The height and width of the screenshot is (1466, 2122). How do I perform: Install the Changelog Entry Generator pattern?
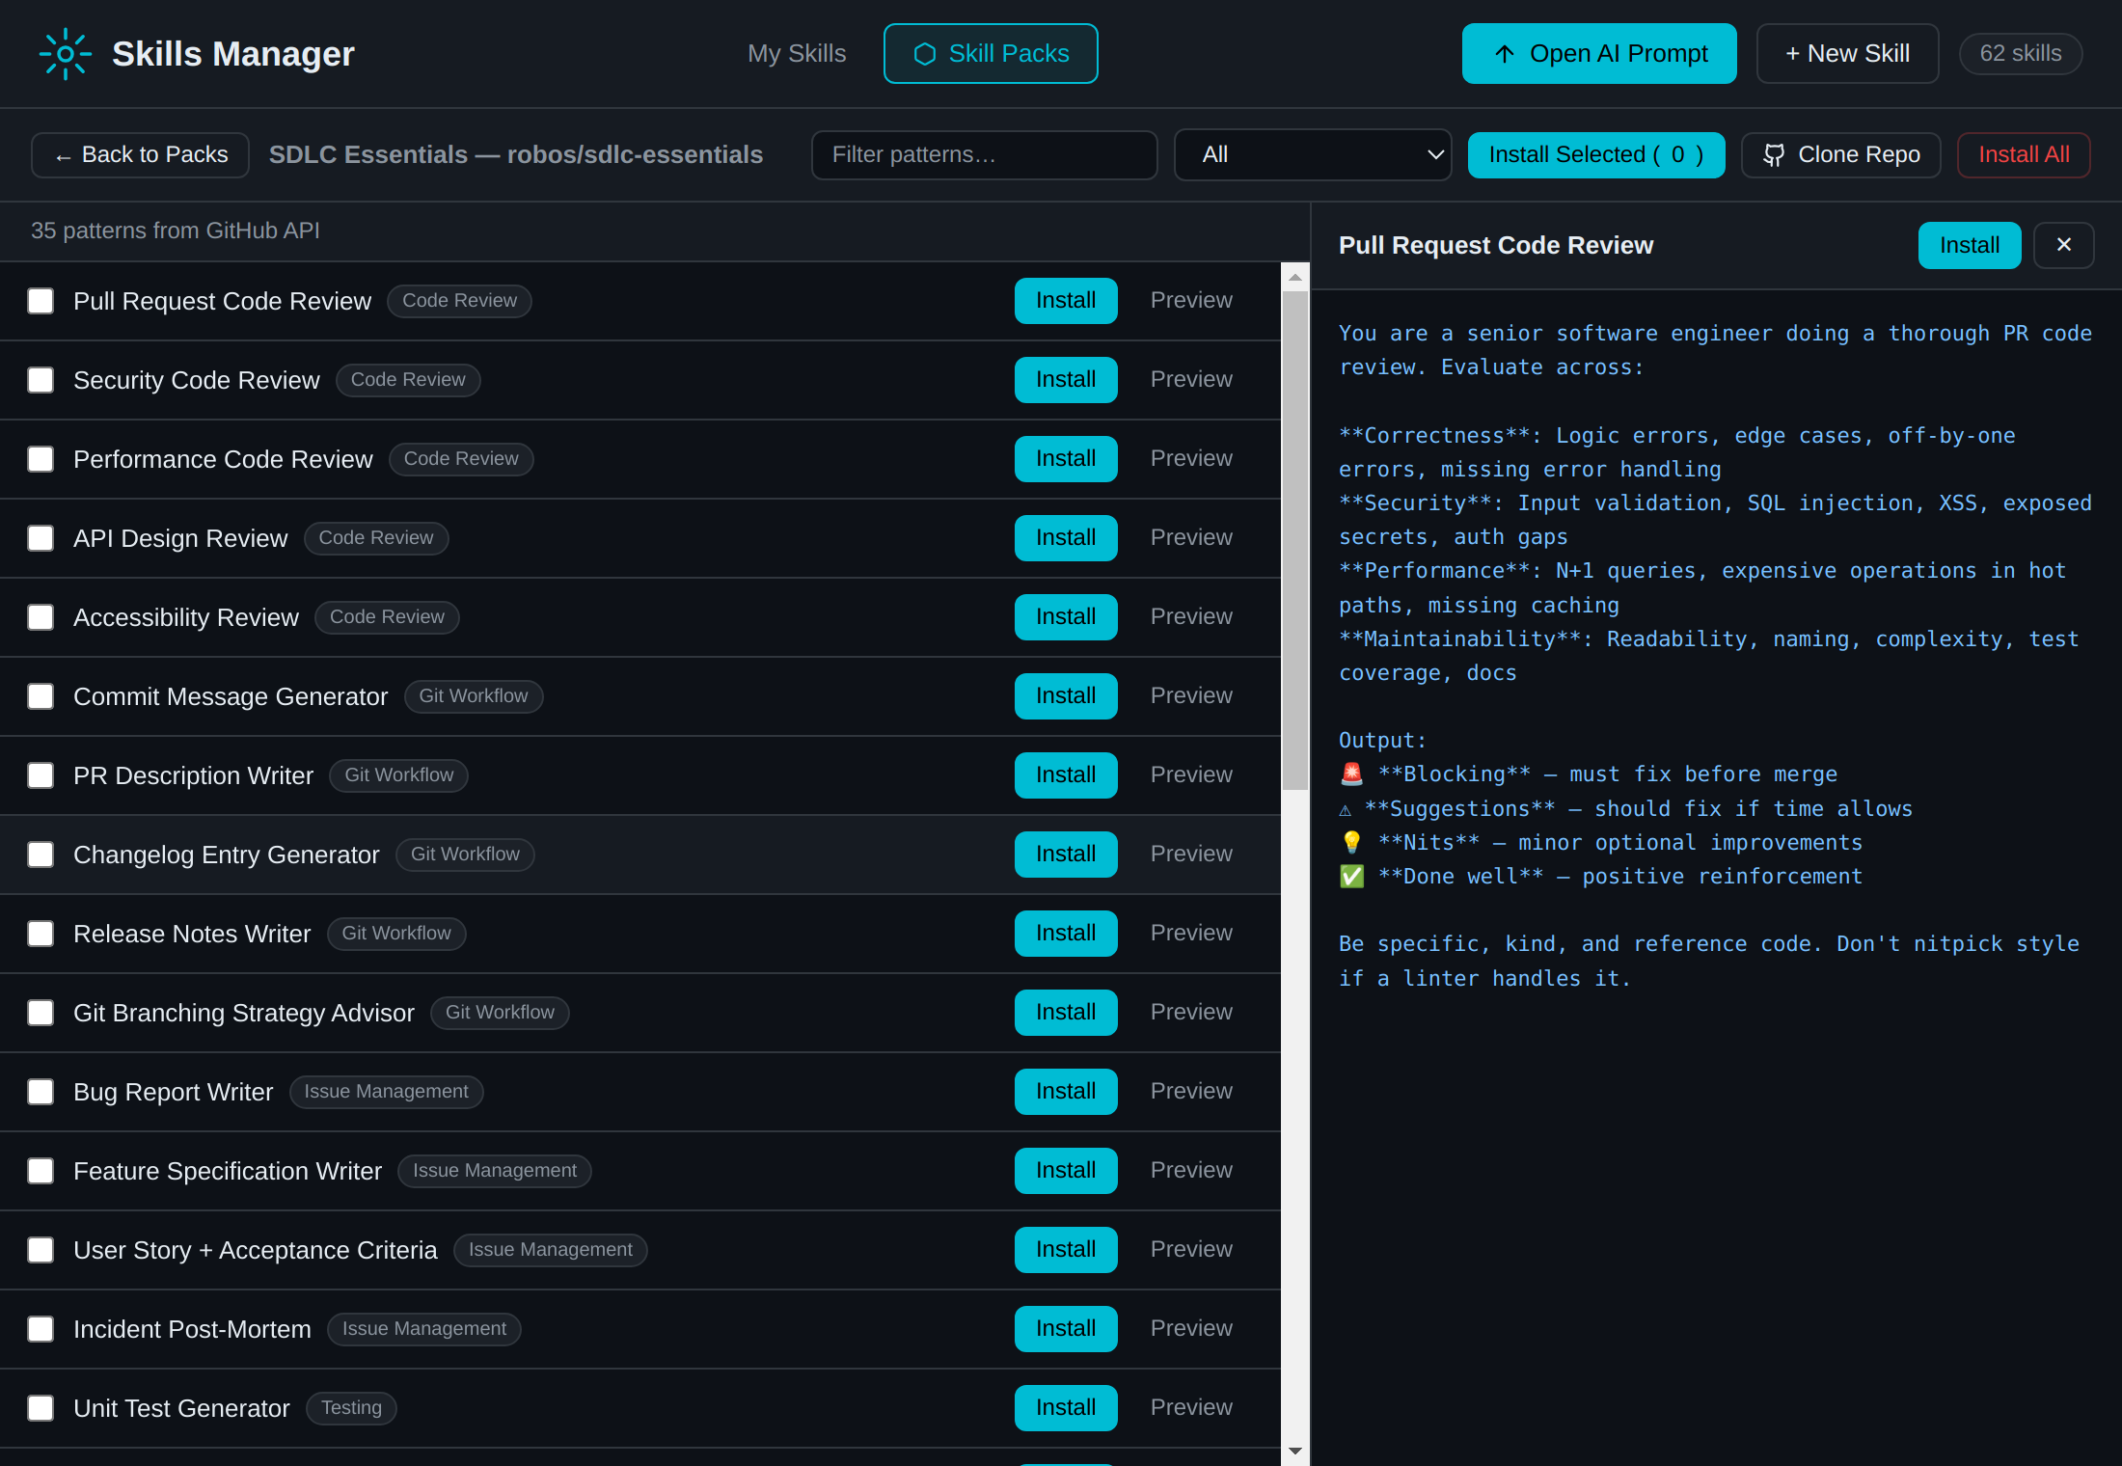pos(1066,855)
